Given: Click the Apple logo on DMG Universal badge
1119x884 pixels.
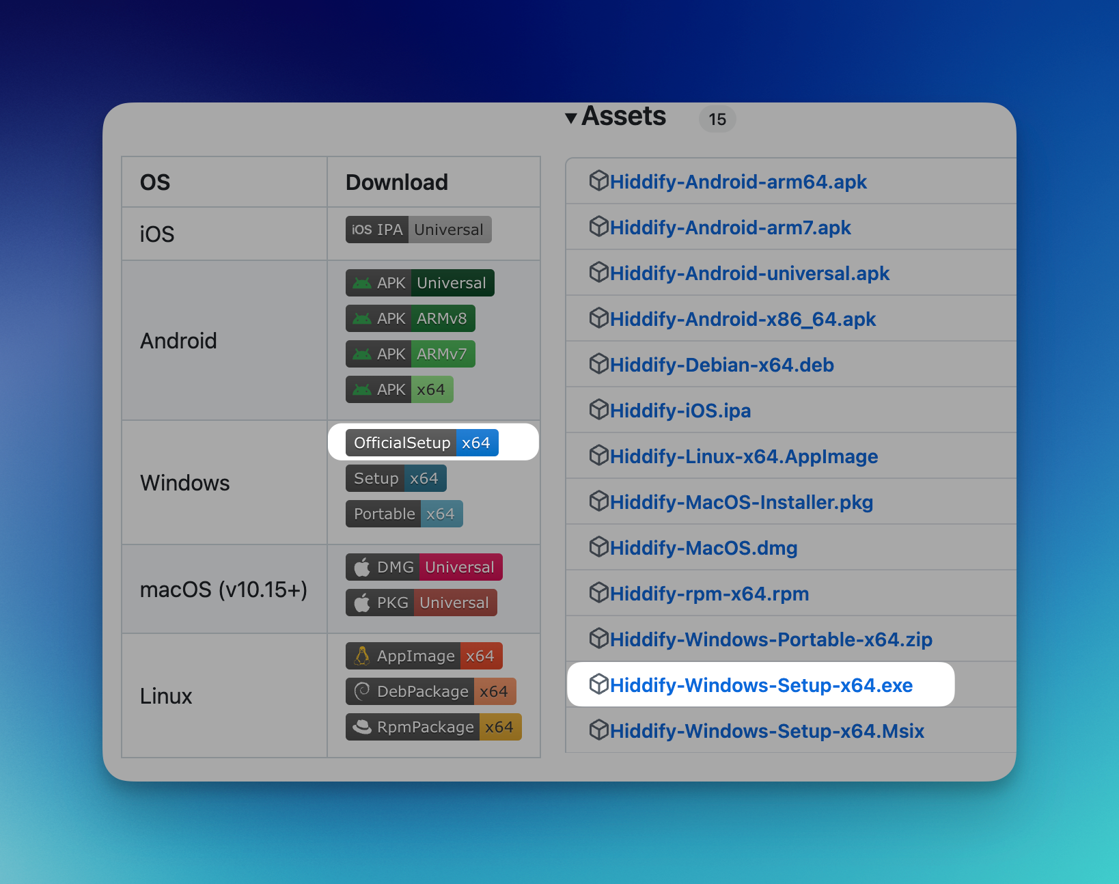Looking at the screenshot, I should click(x=362, y=567).
